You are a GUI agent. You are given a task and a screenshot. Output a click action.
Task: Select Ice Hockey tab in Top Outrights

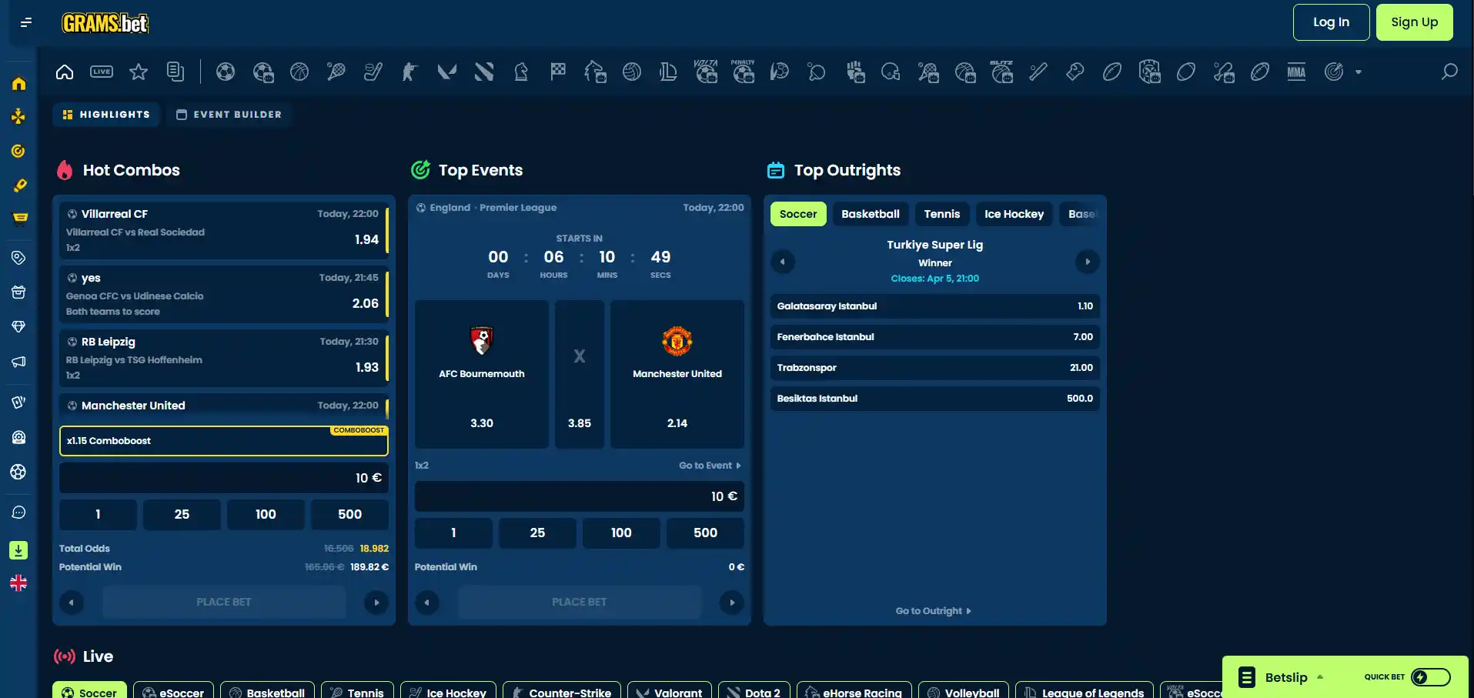pos(1014,214)
